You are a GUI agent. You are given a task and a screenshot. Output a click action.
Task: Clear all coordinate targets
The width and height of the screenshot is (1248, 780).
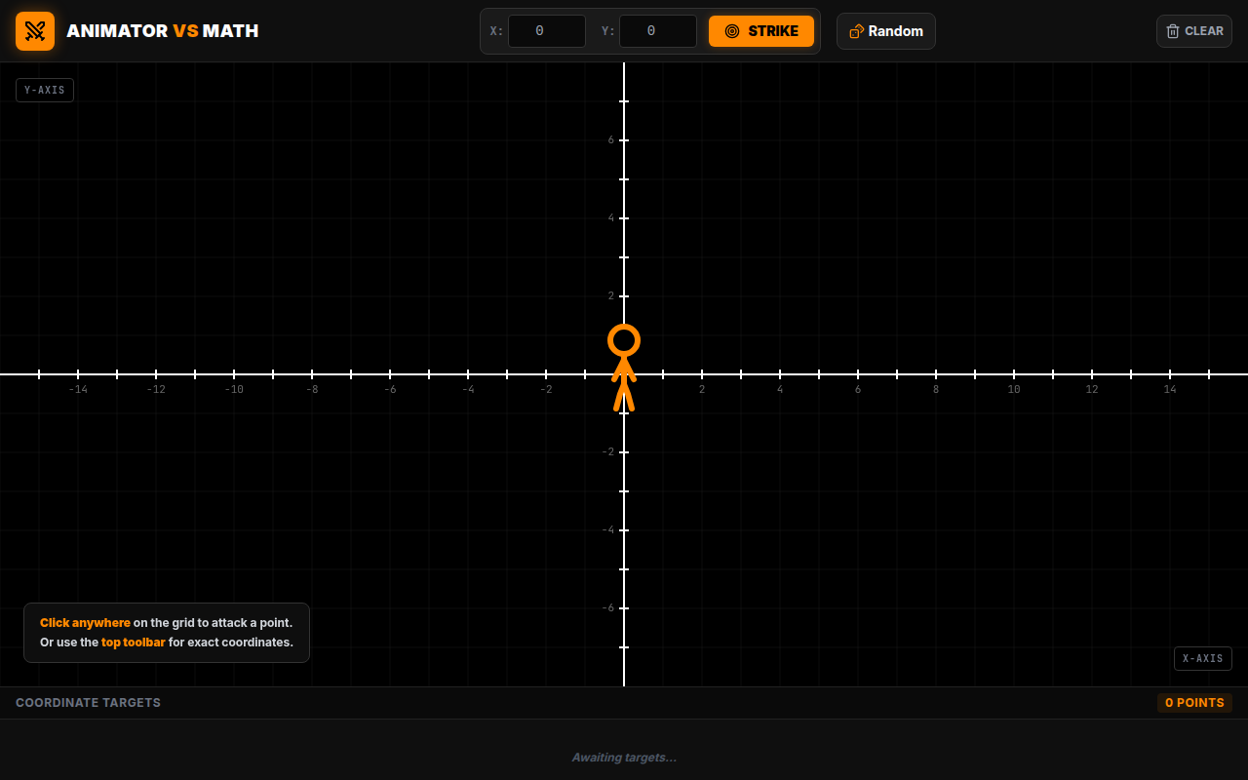(x=1194, y=31)
